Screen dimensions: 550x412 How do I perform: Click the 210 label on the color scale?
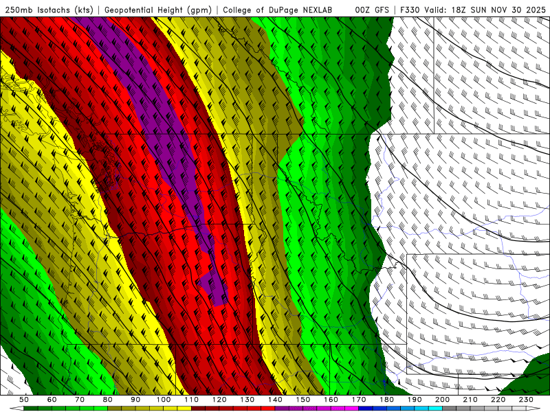pos(470,400)
